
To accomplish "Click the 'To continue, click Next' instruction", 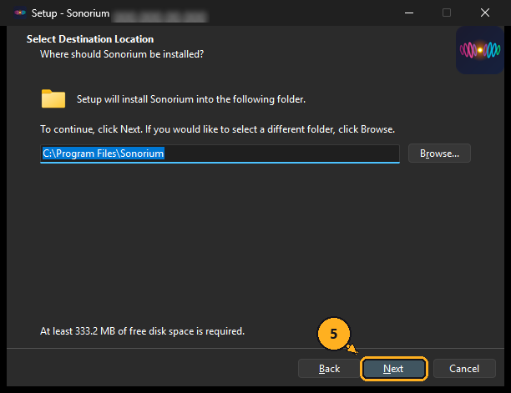I will 217,129.
